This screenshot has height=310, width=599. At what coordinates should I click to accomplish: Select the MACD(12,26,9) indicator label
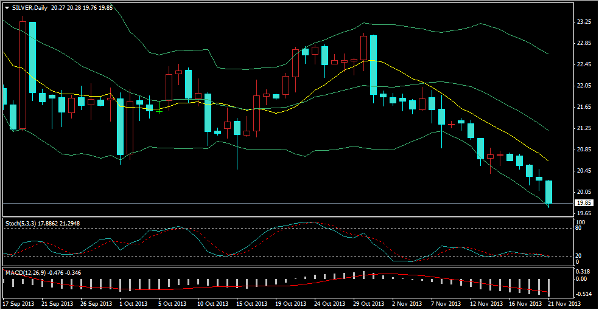(23, 272)
